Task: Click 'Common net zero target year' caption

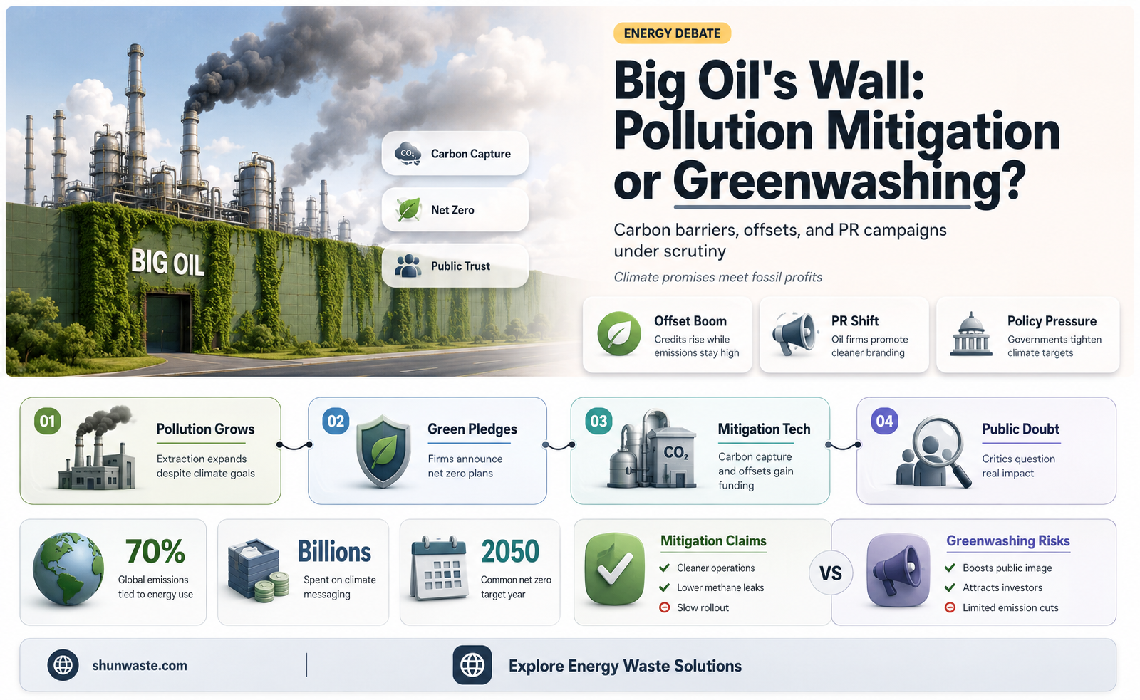Action: point(516,587)
